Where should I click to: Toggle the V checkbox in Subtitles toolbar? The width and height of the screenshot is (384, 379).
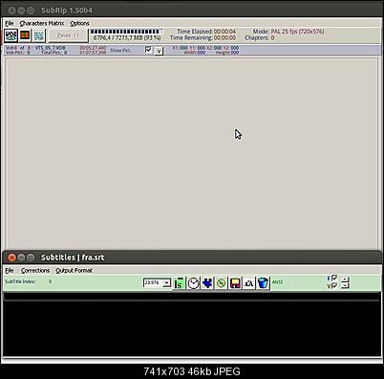pyautogui.click(x=334, y=285)
